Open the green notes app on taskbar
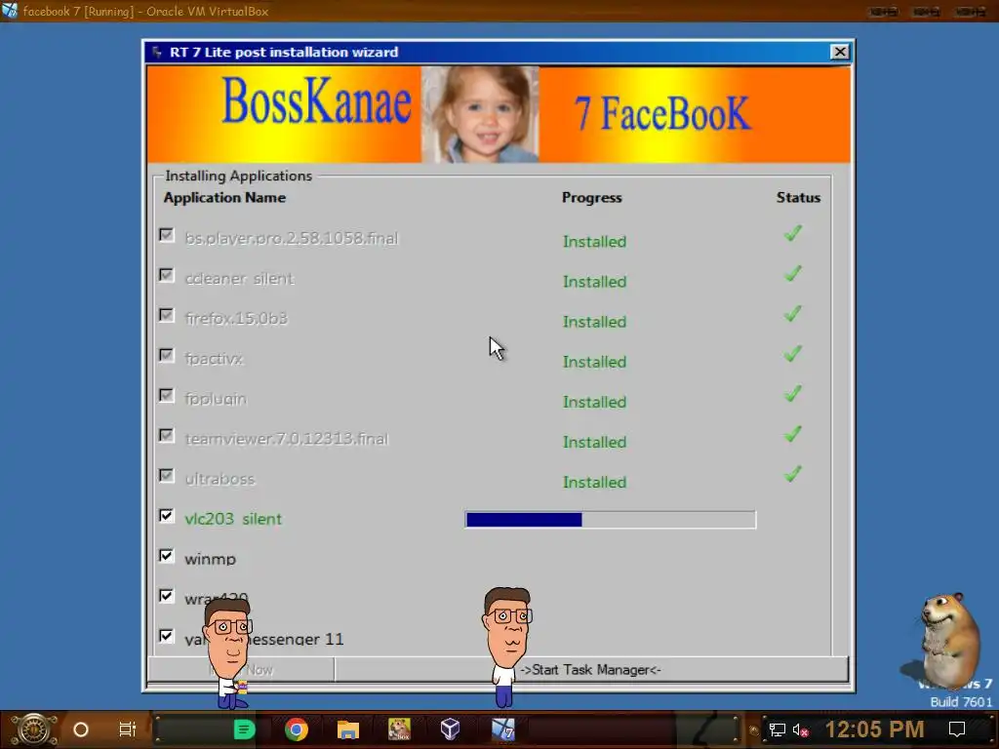Screen dimensions: 999x749 click(244, 729)
